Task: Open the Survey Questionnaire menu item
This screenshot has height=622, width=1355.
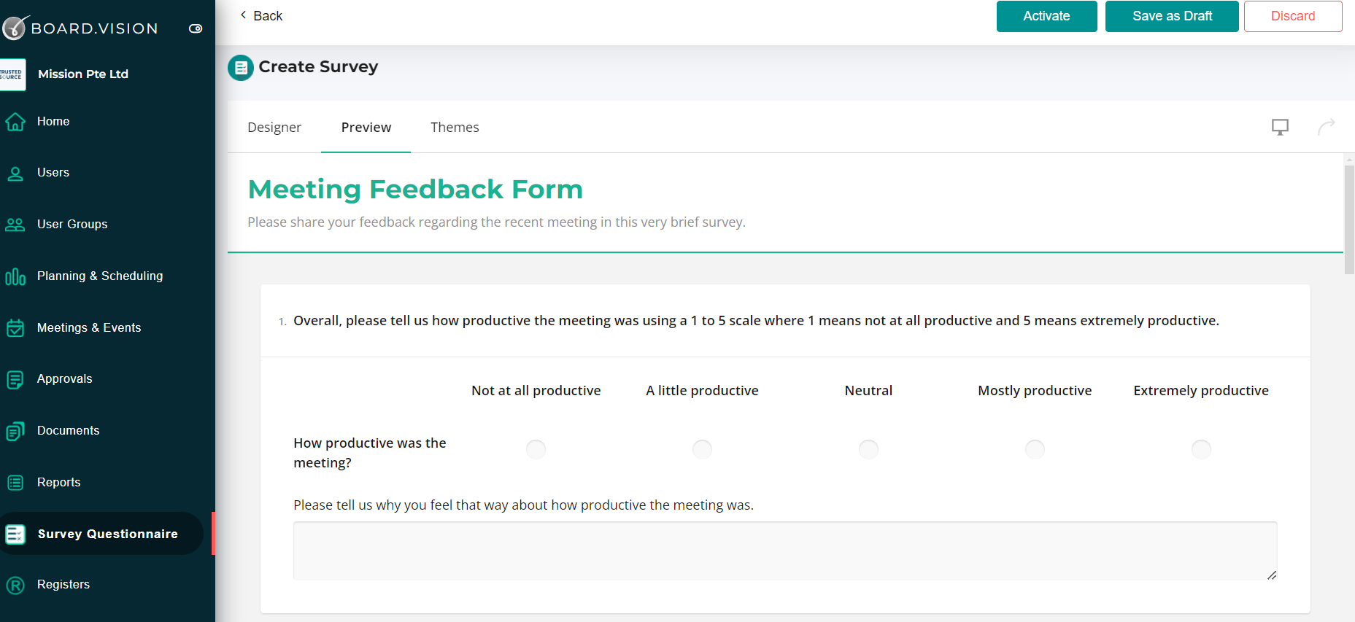Action: [101, 534]
